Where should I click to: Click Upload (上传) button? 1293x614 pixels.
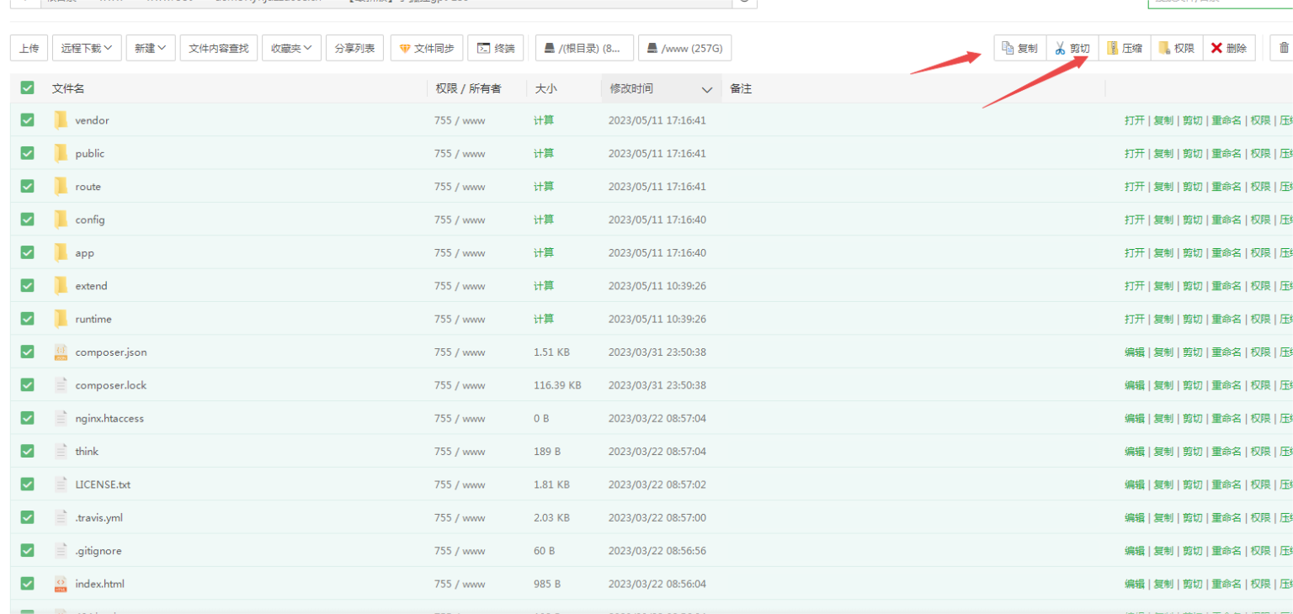[29, 48]
